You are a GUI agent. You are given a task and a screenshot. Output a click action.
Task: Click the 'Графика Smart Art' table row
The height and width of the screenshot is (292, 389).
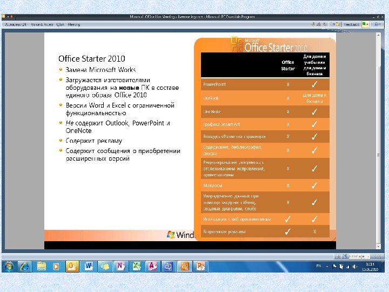point(265,124)
